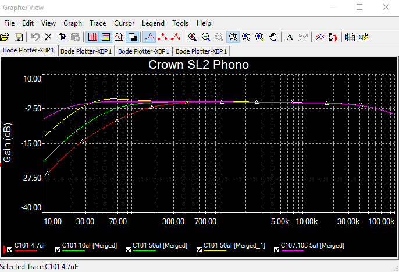399x272 pixels.
Task: Toggle the legend display button
Action: click(106, 37)
